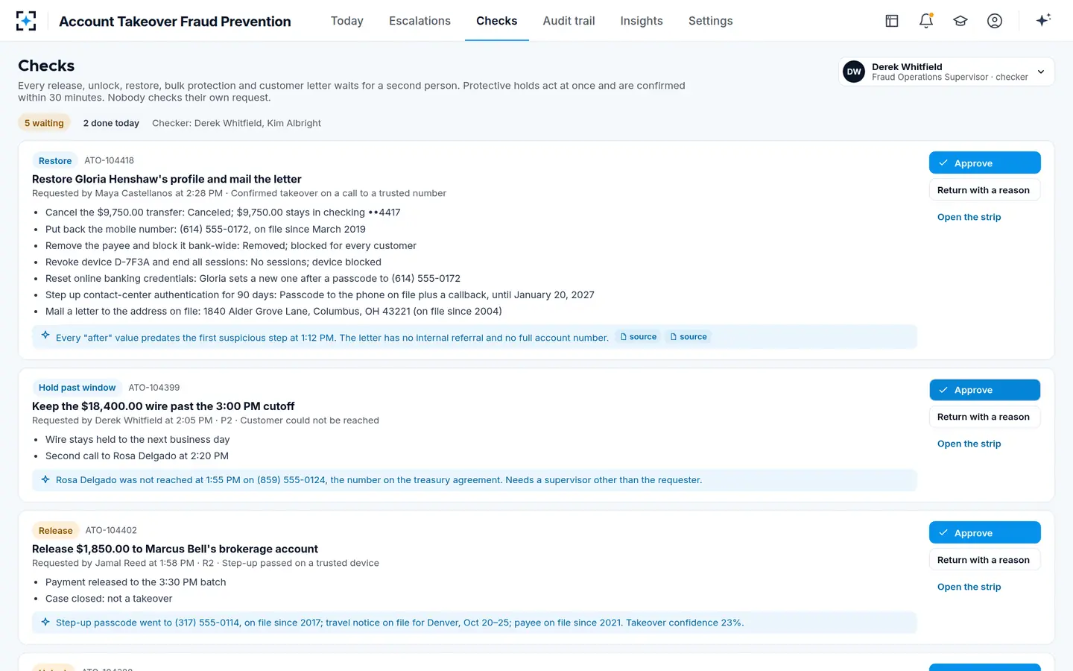
Task: Expand the Derek Whitfield checker dropdown
Action: (x=946, y=72)
